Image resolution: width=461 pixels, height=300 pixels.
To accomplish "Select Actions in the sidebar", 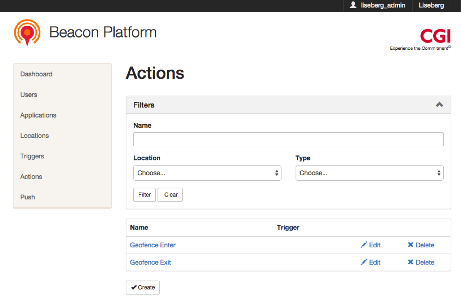I will coord(31,177).
